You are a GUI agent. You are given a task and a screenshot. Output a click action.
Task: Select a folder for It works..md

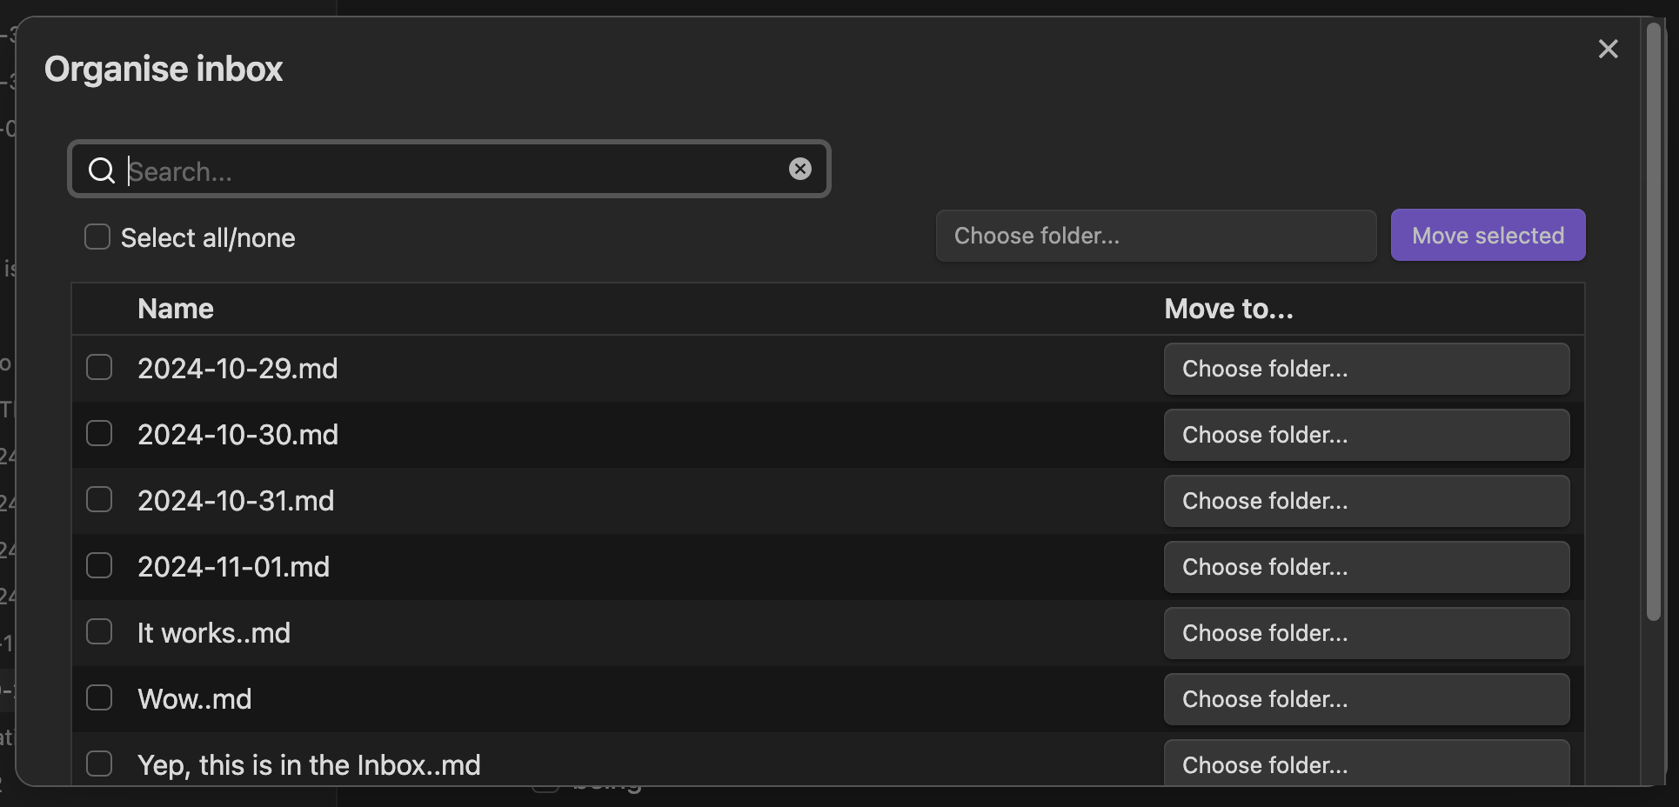1367,633
